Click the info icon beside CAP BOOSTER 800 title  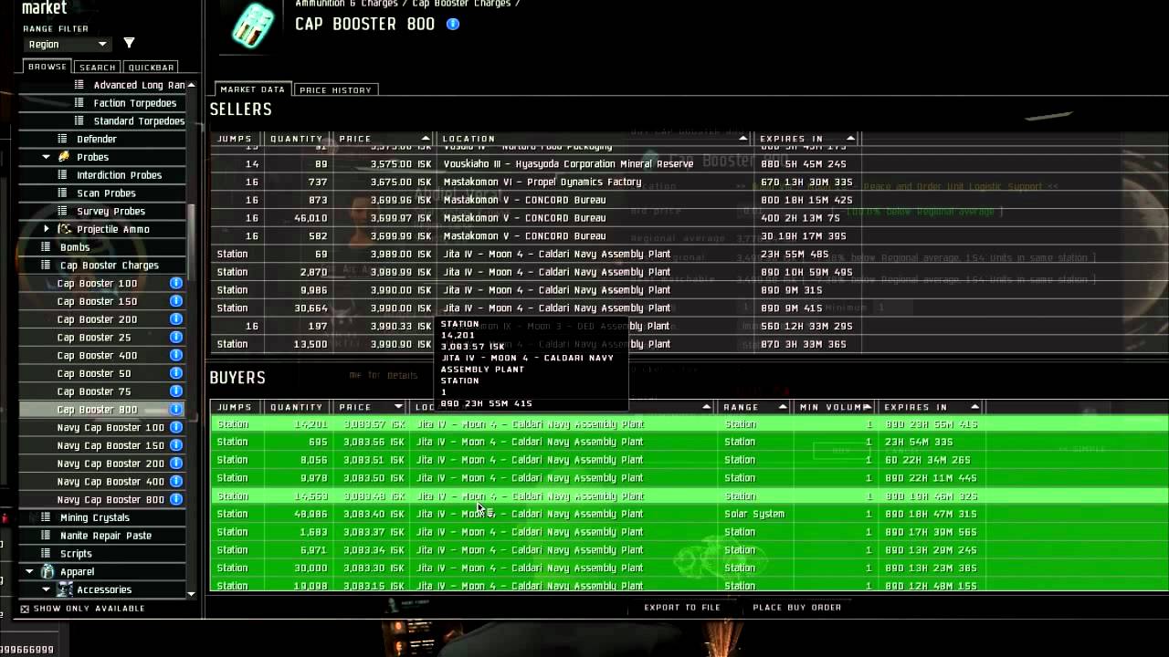pos(453,24)
